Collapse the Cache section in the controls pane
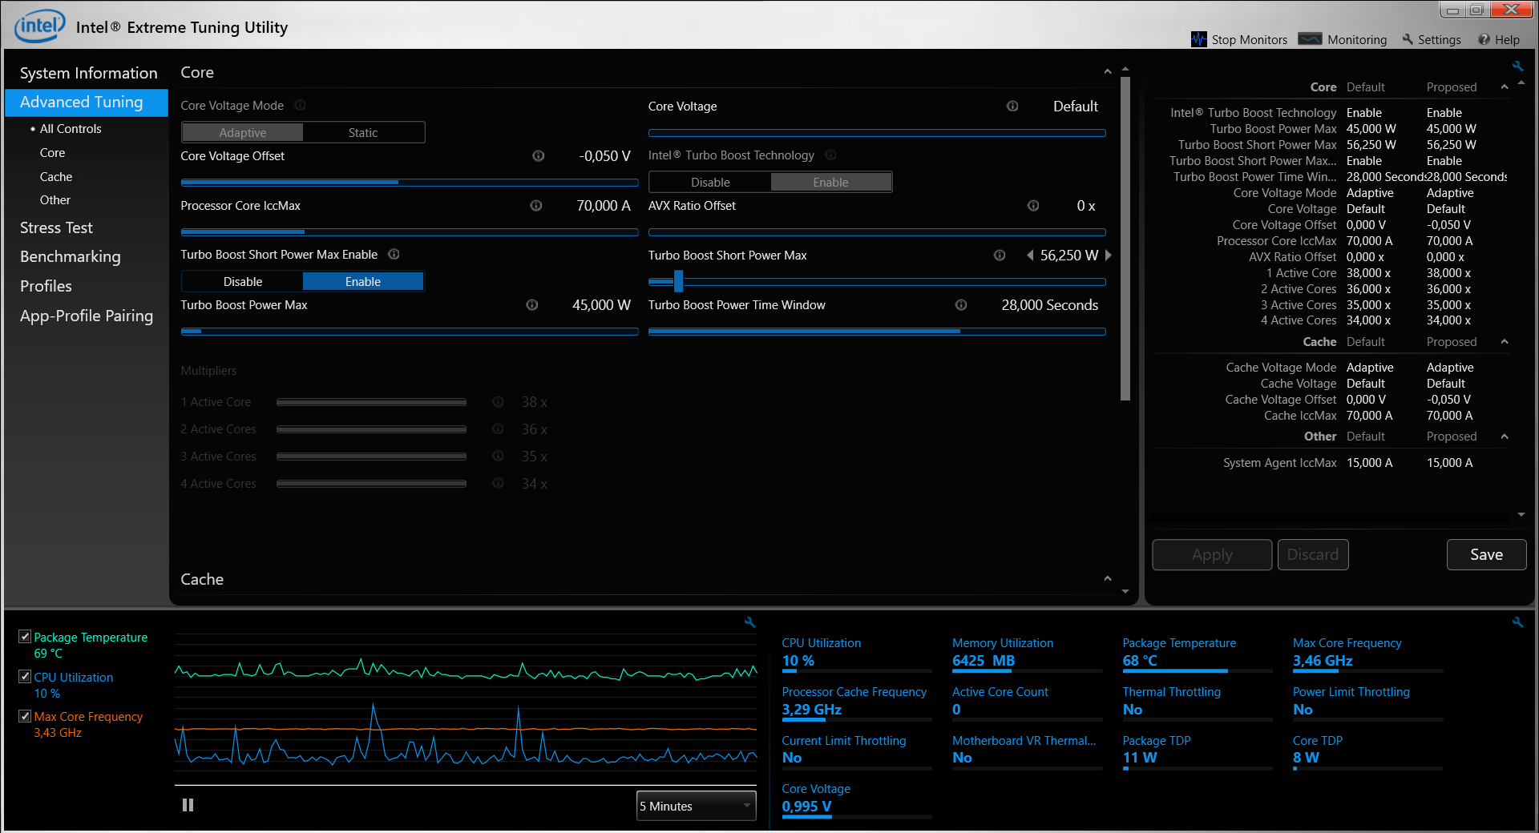The height and width of the screenshot is (833, 1539). [x=1107, y=578]
